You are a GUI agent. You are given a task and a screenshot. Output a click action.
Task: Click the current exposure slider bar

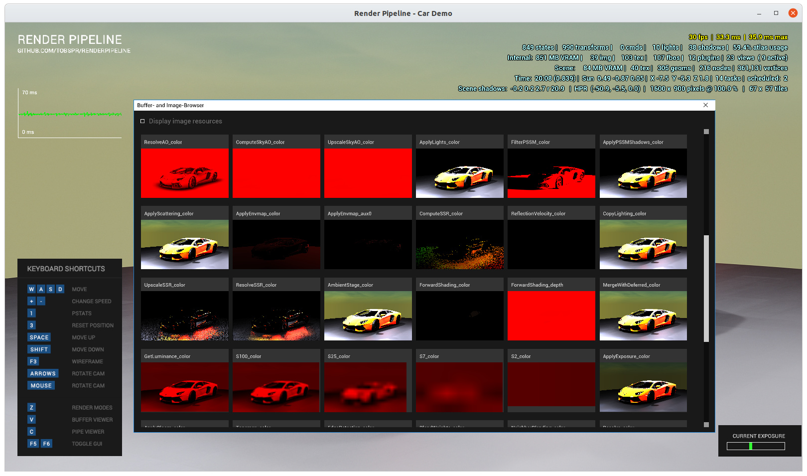755,446
